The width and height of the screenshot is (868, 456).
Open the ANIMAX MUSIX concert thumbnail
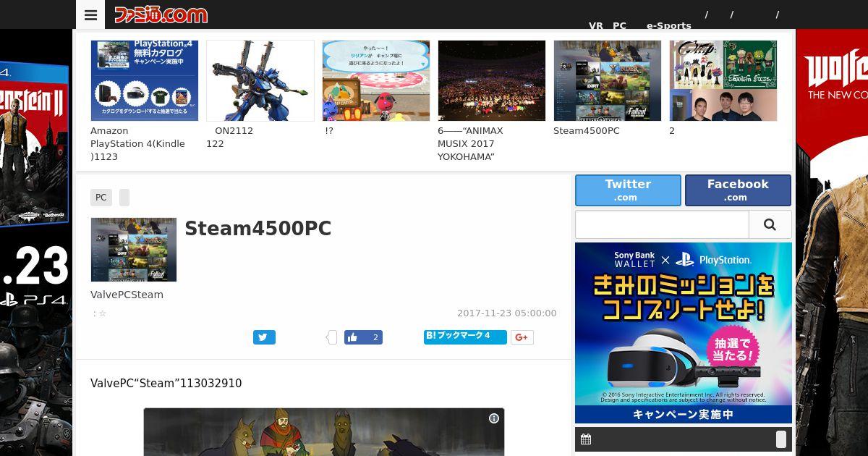click(492, 80)
